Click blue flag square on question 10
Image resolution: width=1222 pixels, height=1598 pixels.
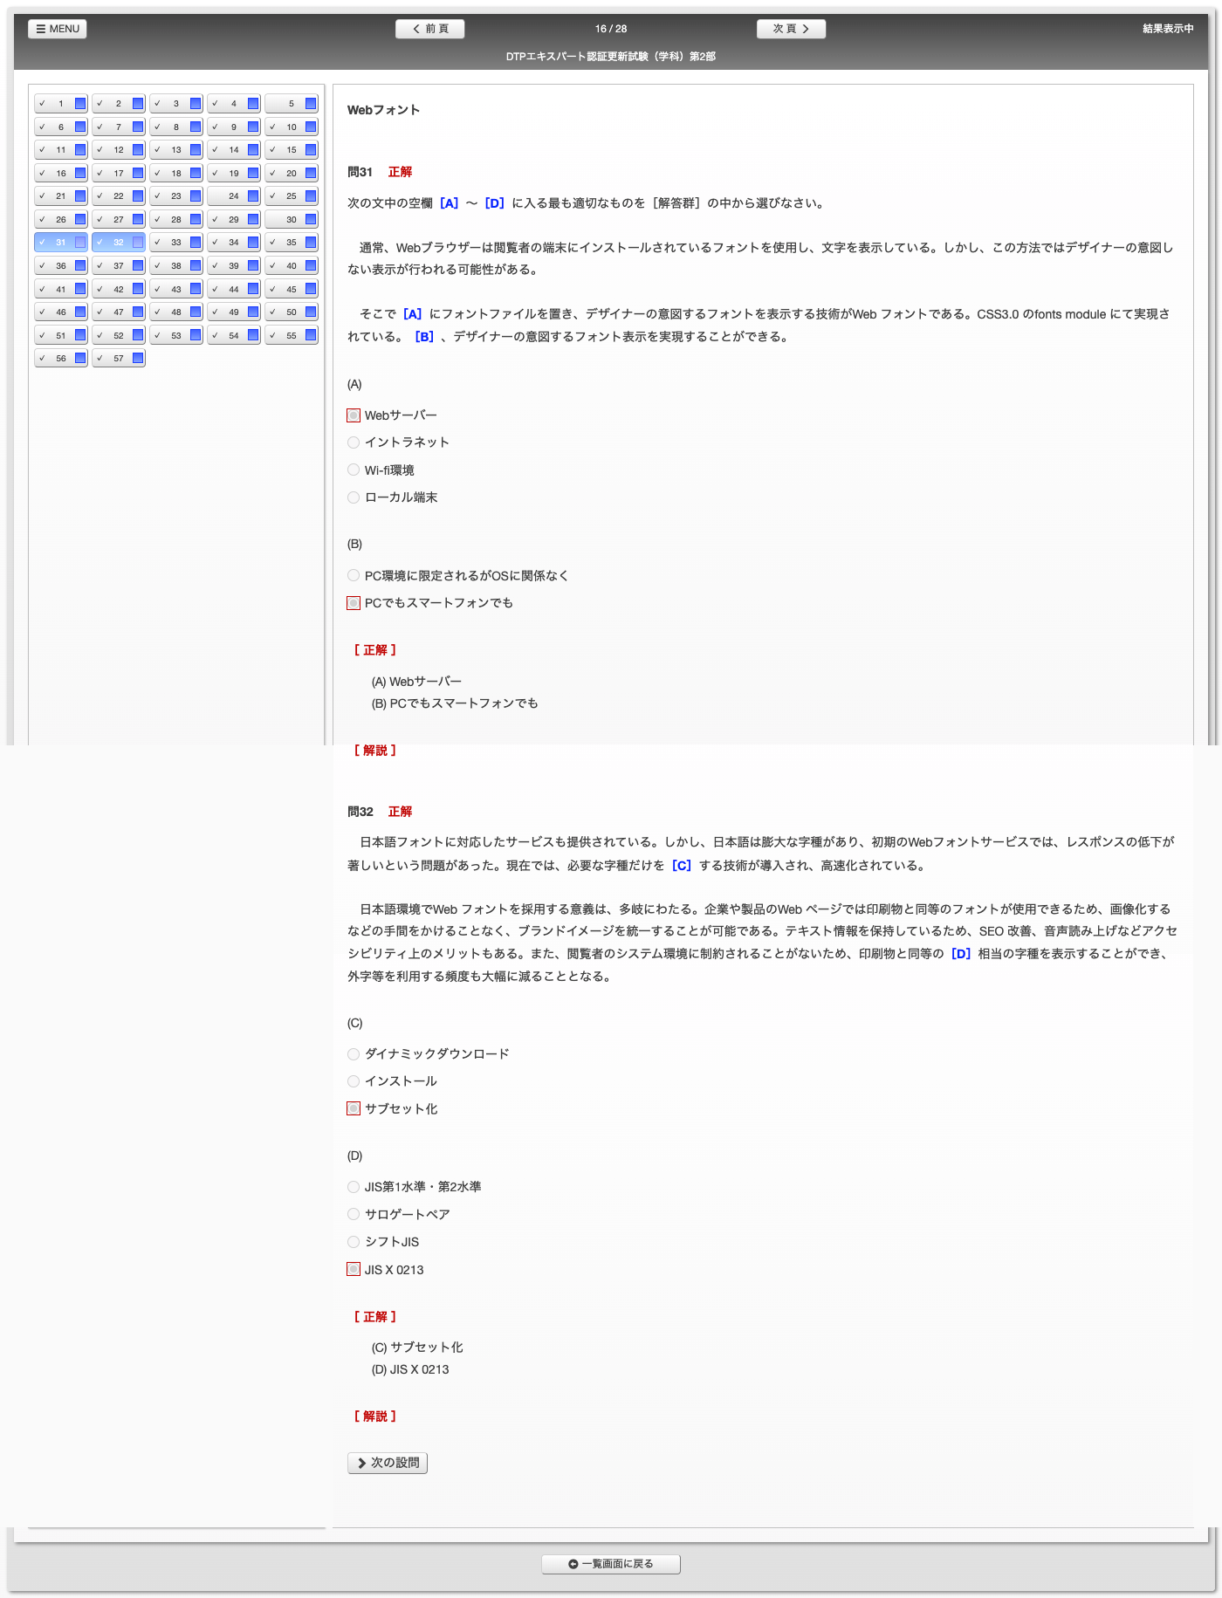coord(311,127)
